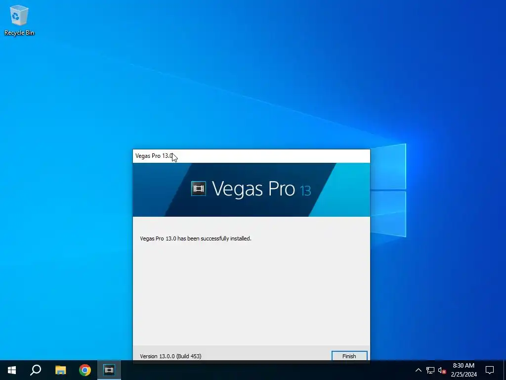The image size is (506, 380).
Task: Open the Action Center notifications icon
Action: point(490,370)
